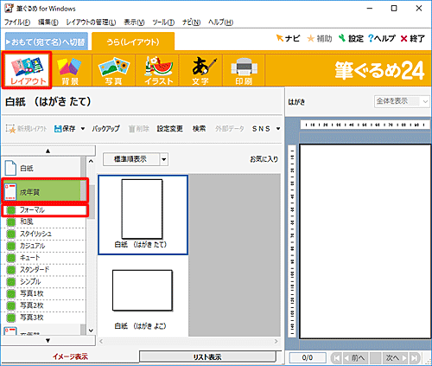This screenshot has height=366, width=432.
Task: Click 外部データ external data button
Action: (x=229, y=129)
